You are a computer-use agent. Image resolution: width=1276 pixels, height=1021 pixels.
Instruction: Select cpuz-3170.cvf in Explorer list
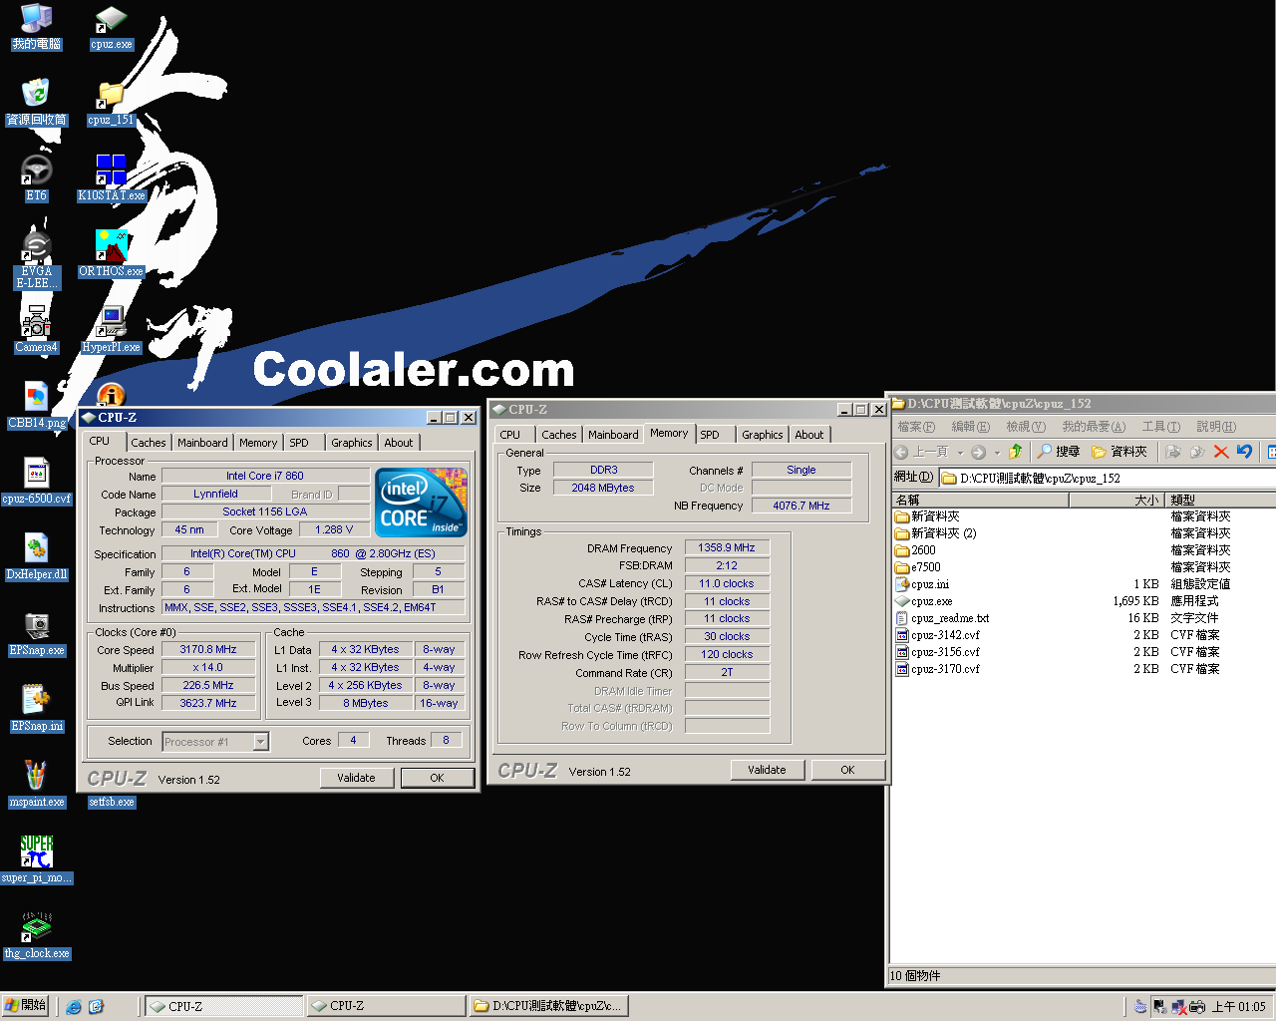coord(937,669)
